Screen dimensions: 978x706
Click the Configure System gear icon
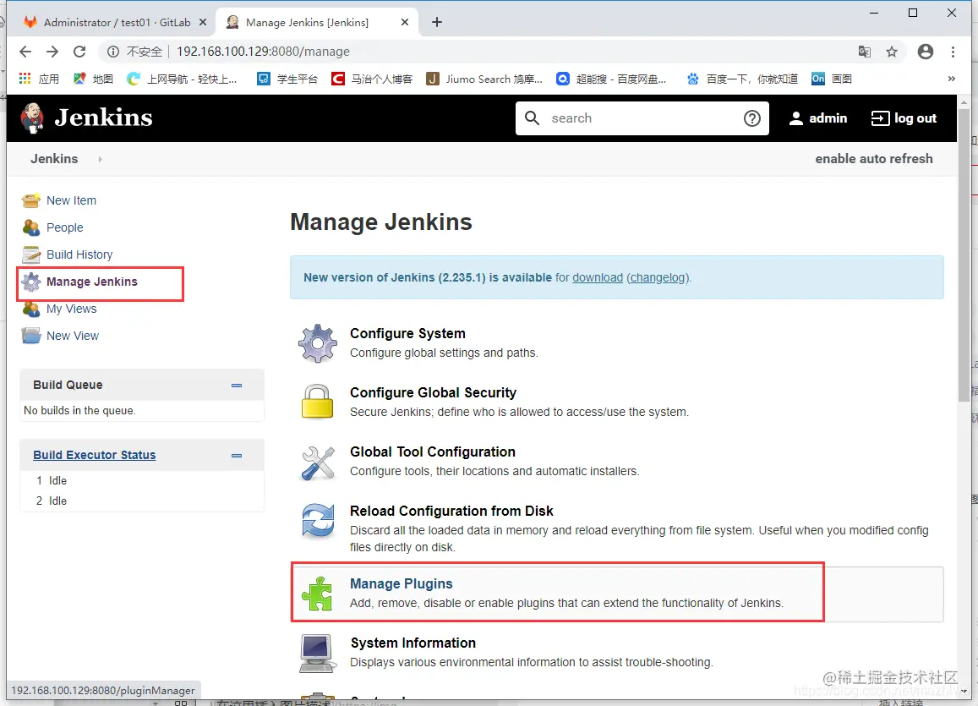click(x=318, y=343)
